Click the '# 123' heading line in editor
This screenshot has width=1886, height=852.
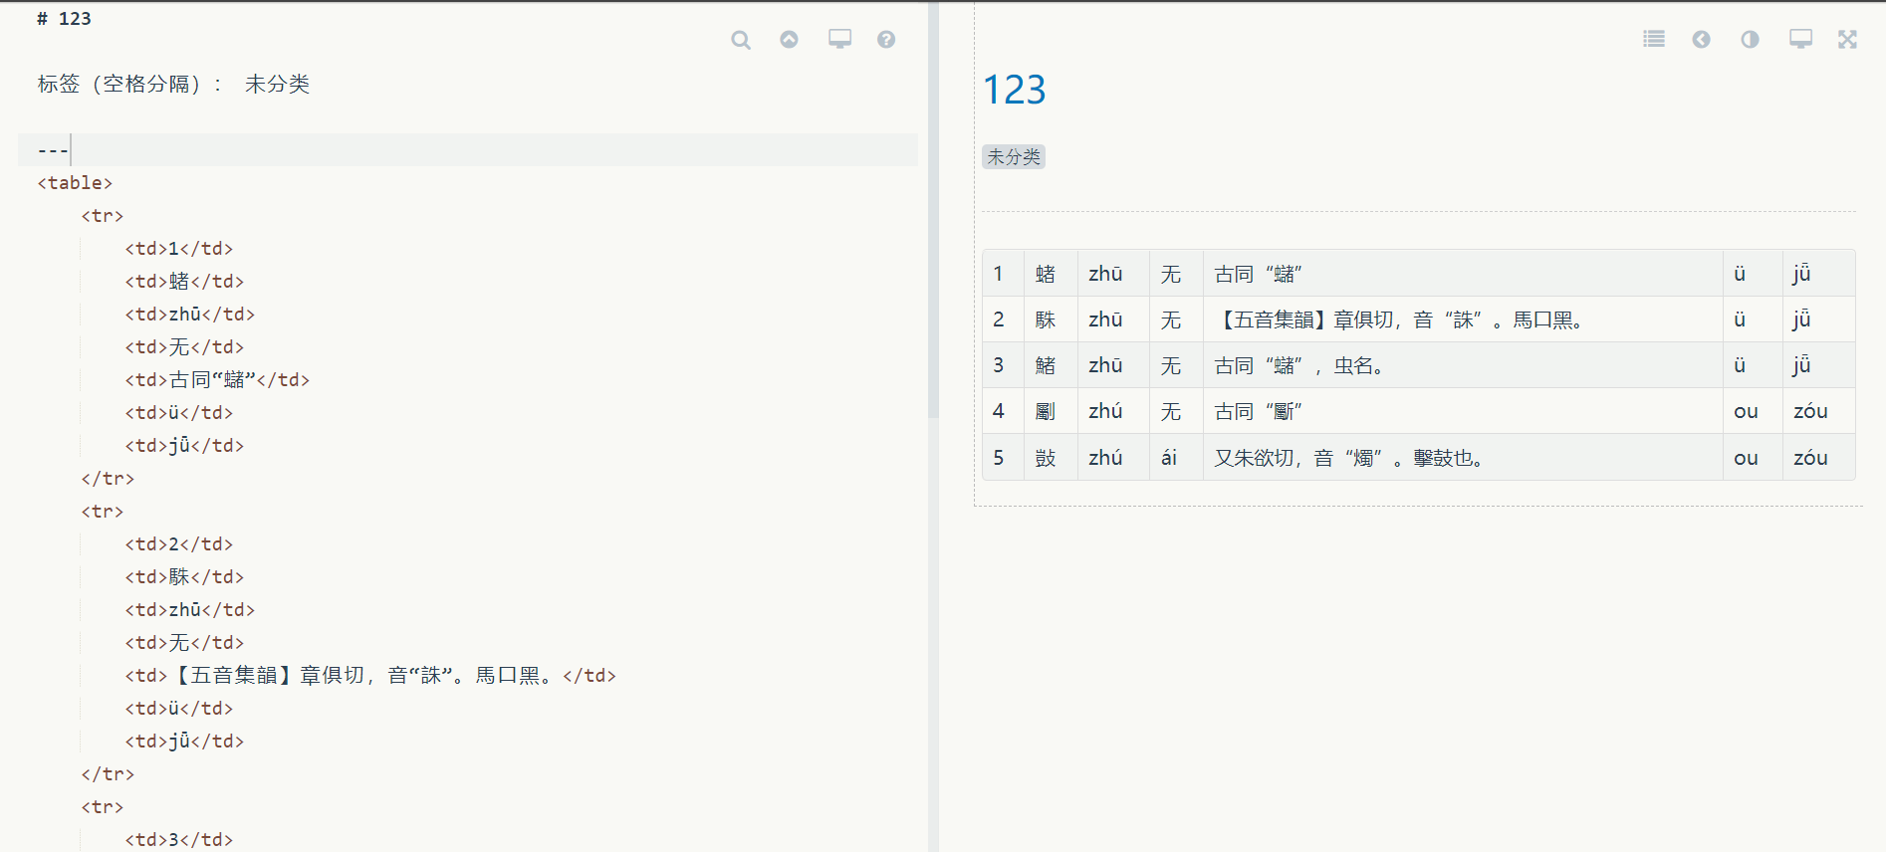pos(64,19)
